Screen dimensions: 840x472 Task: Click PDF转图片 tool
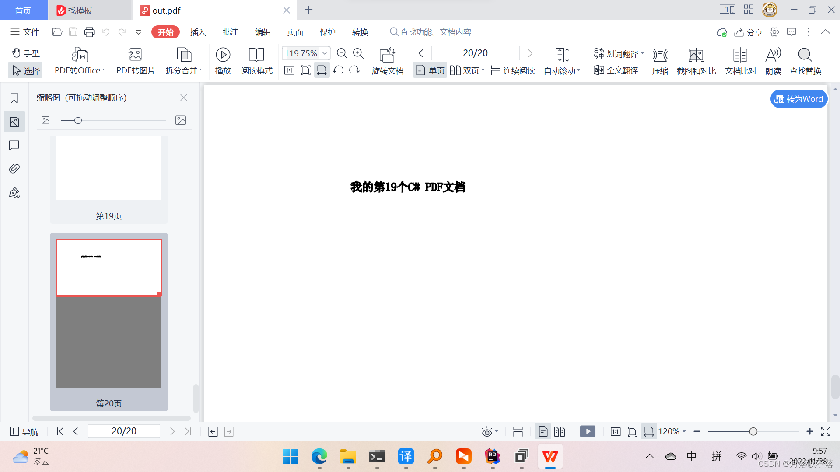[x=136, y=61]
